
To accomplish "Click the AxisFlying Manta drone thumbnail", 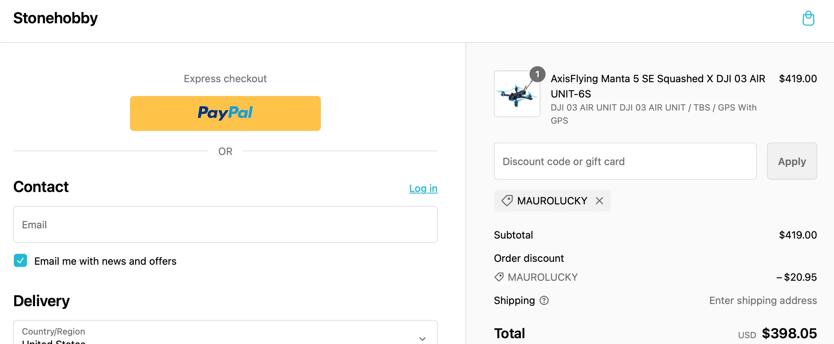I will [x=517, y=95].
